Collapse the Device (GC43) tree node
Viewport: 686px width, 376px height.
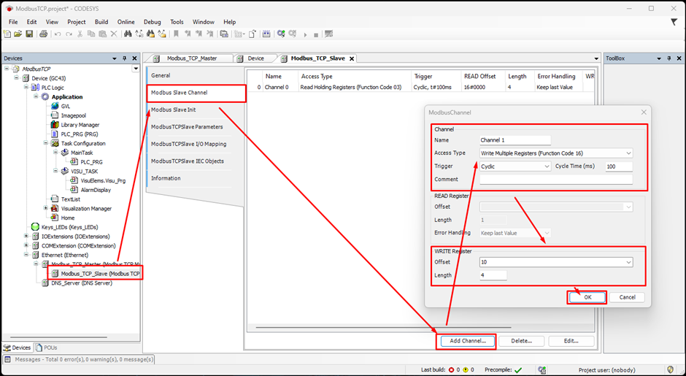click(x=16, y=78)
